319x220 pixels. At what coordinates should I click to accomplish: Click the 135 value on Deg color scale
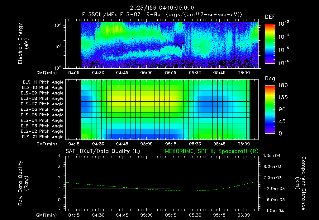[283, 98]
